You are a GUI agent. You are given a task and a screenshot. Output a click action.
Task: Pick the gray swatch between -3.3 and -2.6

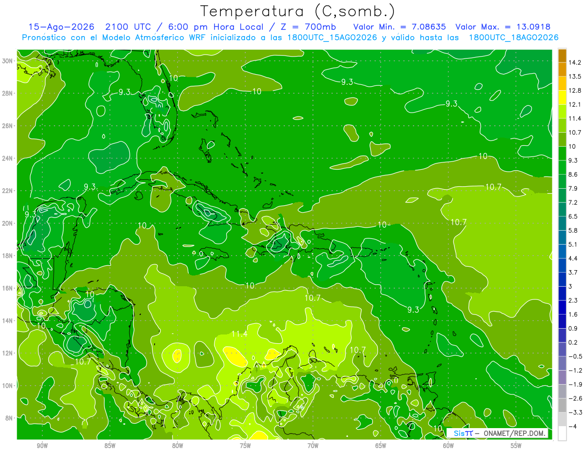point(562,405)
